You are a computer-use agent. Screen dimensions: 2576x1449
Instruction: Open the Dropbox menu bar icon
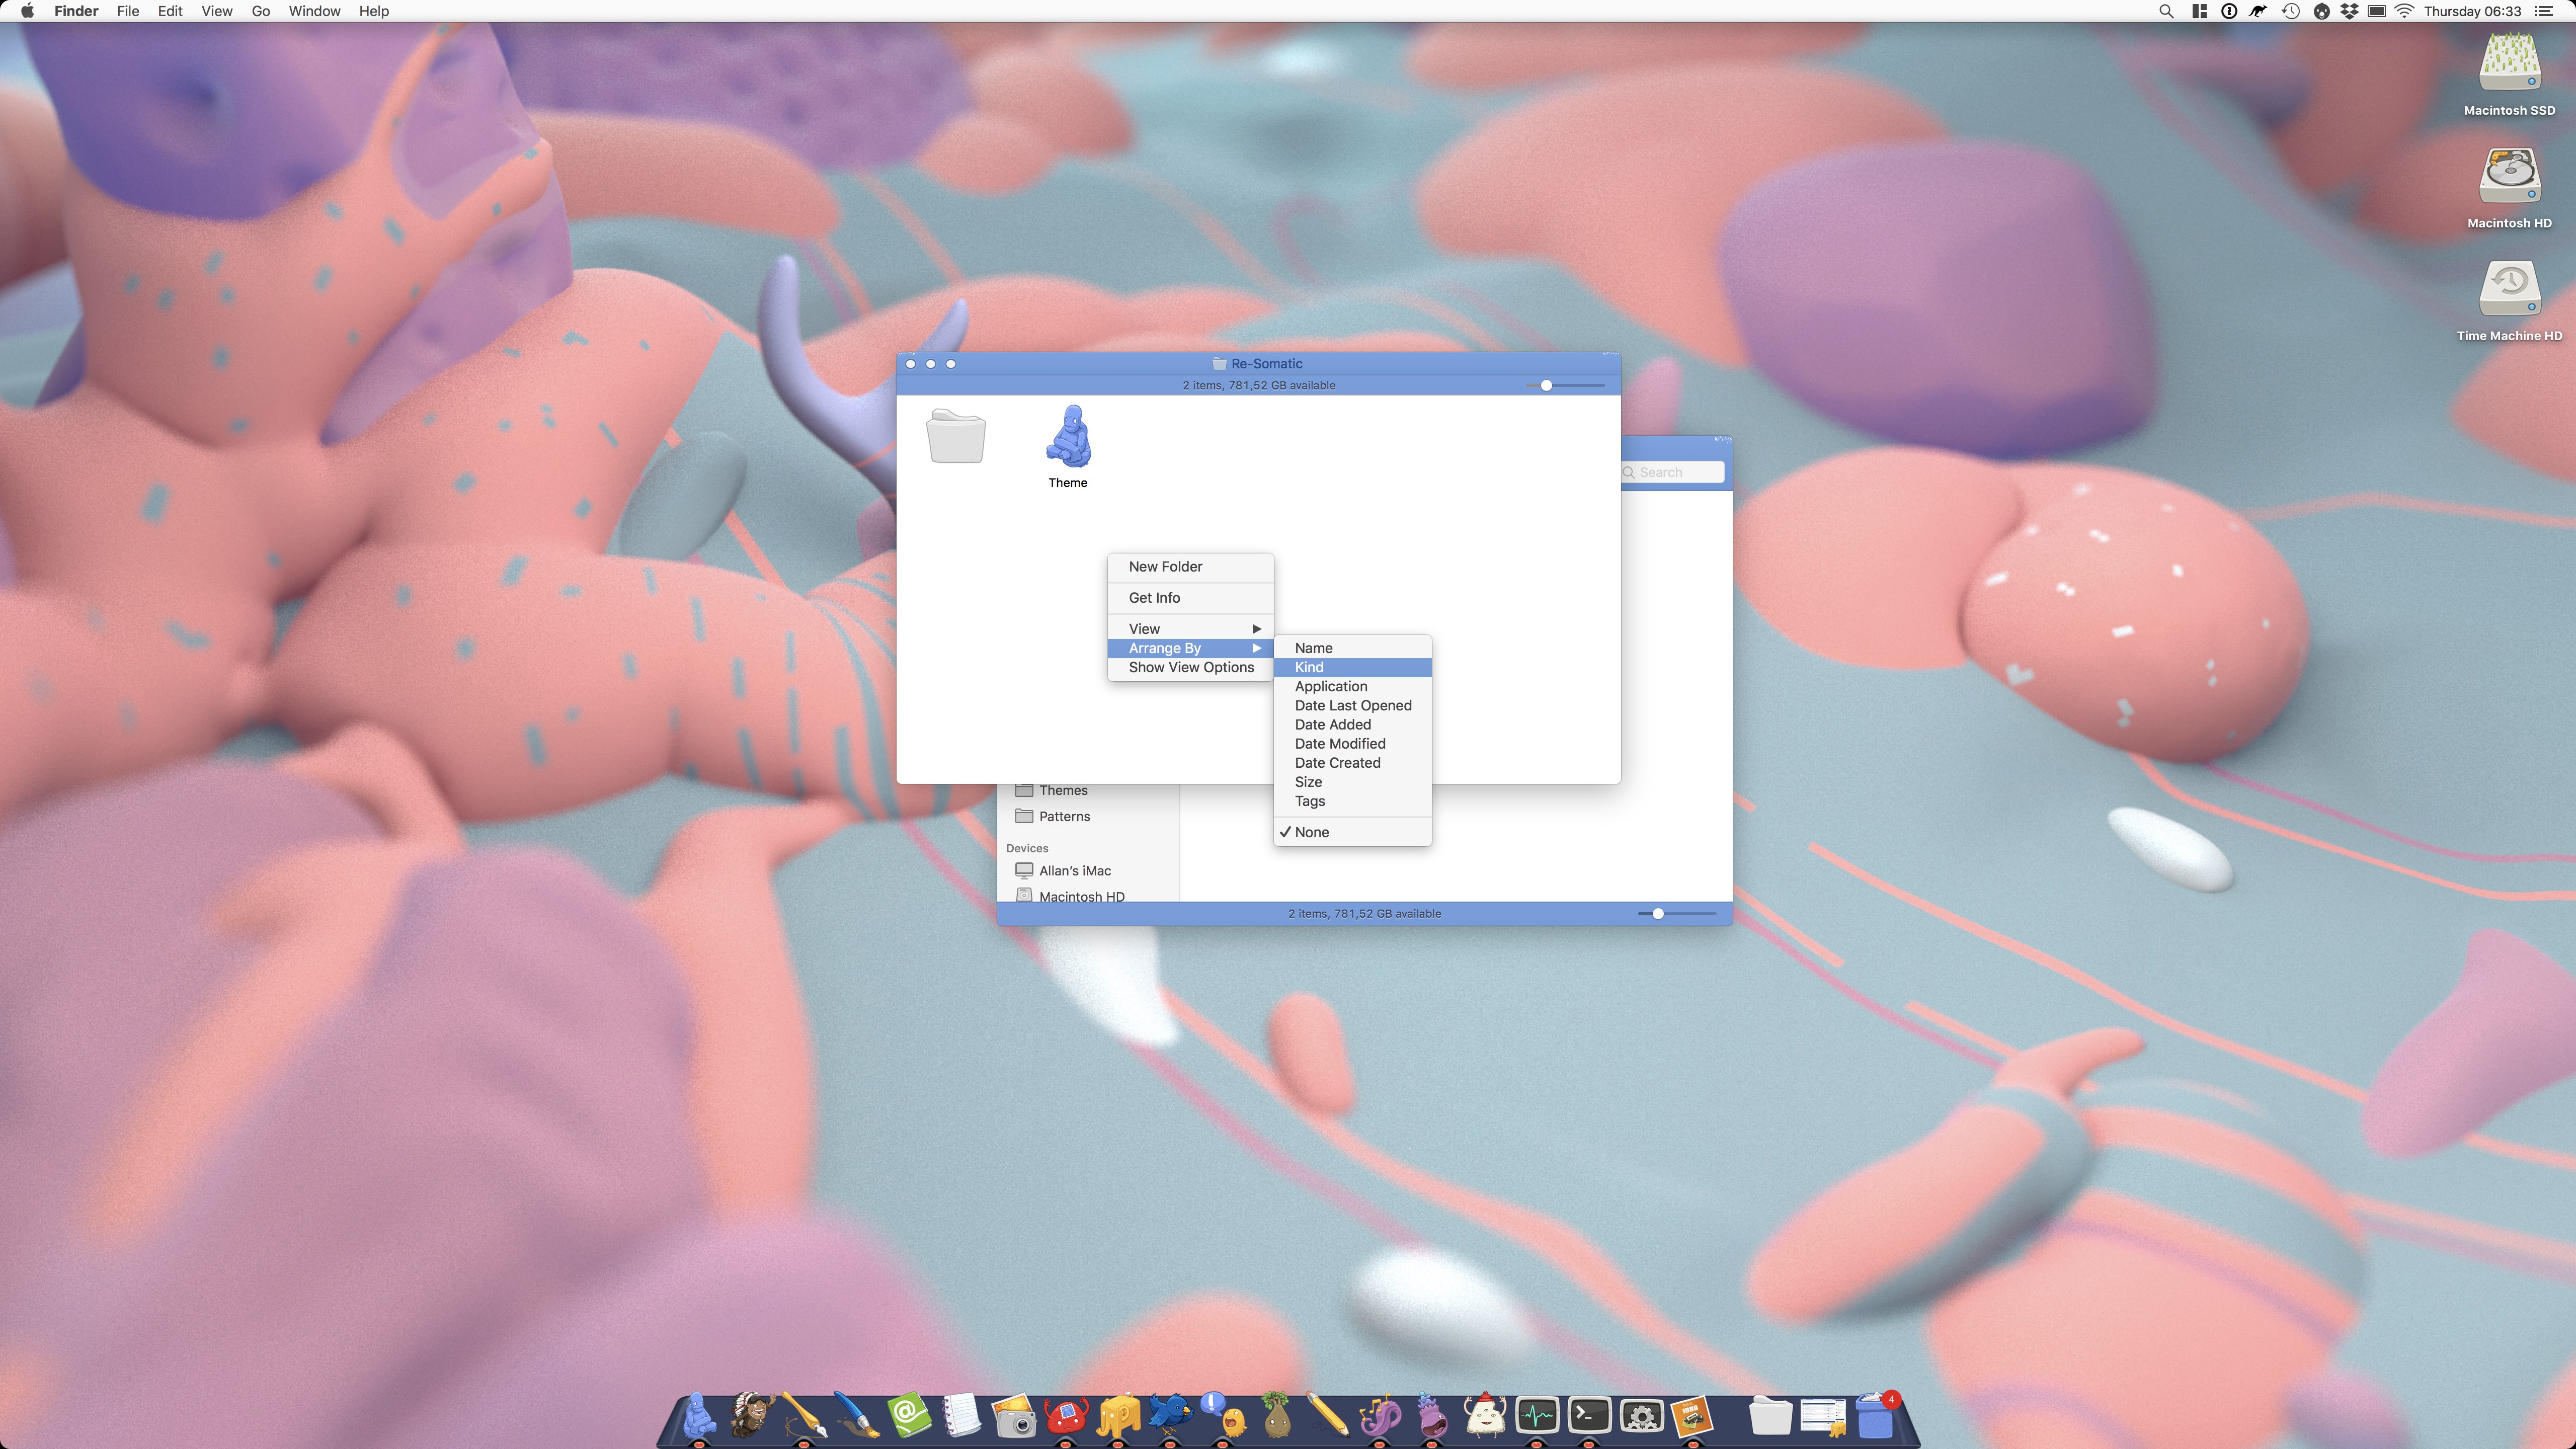[2349, 11]
